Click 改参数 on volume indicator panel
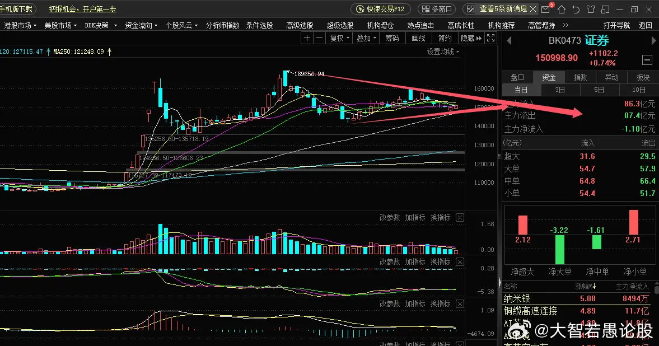Image resolution: width=659 pixels, height=346 pixels. coord(390,217)
